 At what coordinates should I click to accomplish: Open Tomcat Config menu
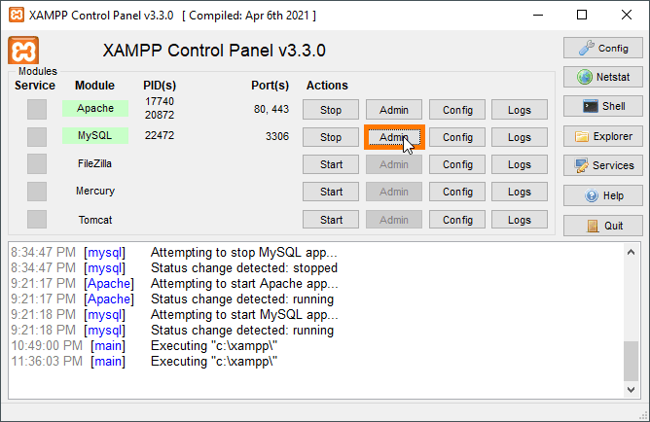(x=457, y=220)
